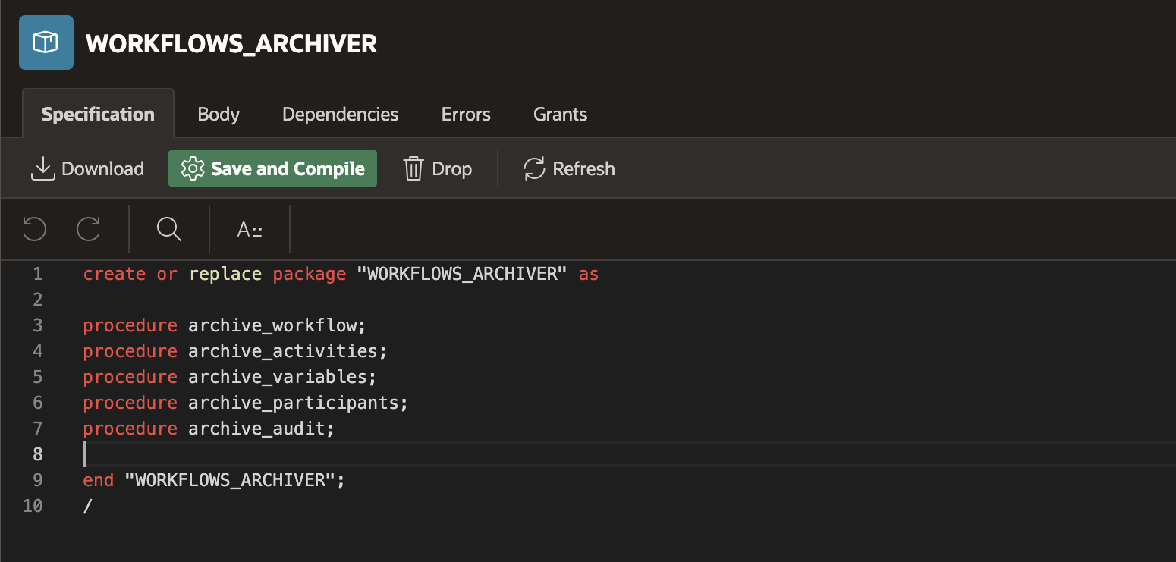Click the redo arrow icon
The image size is (1176, 562).
click(89, 228)
